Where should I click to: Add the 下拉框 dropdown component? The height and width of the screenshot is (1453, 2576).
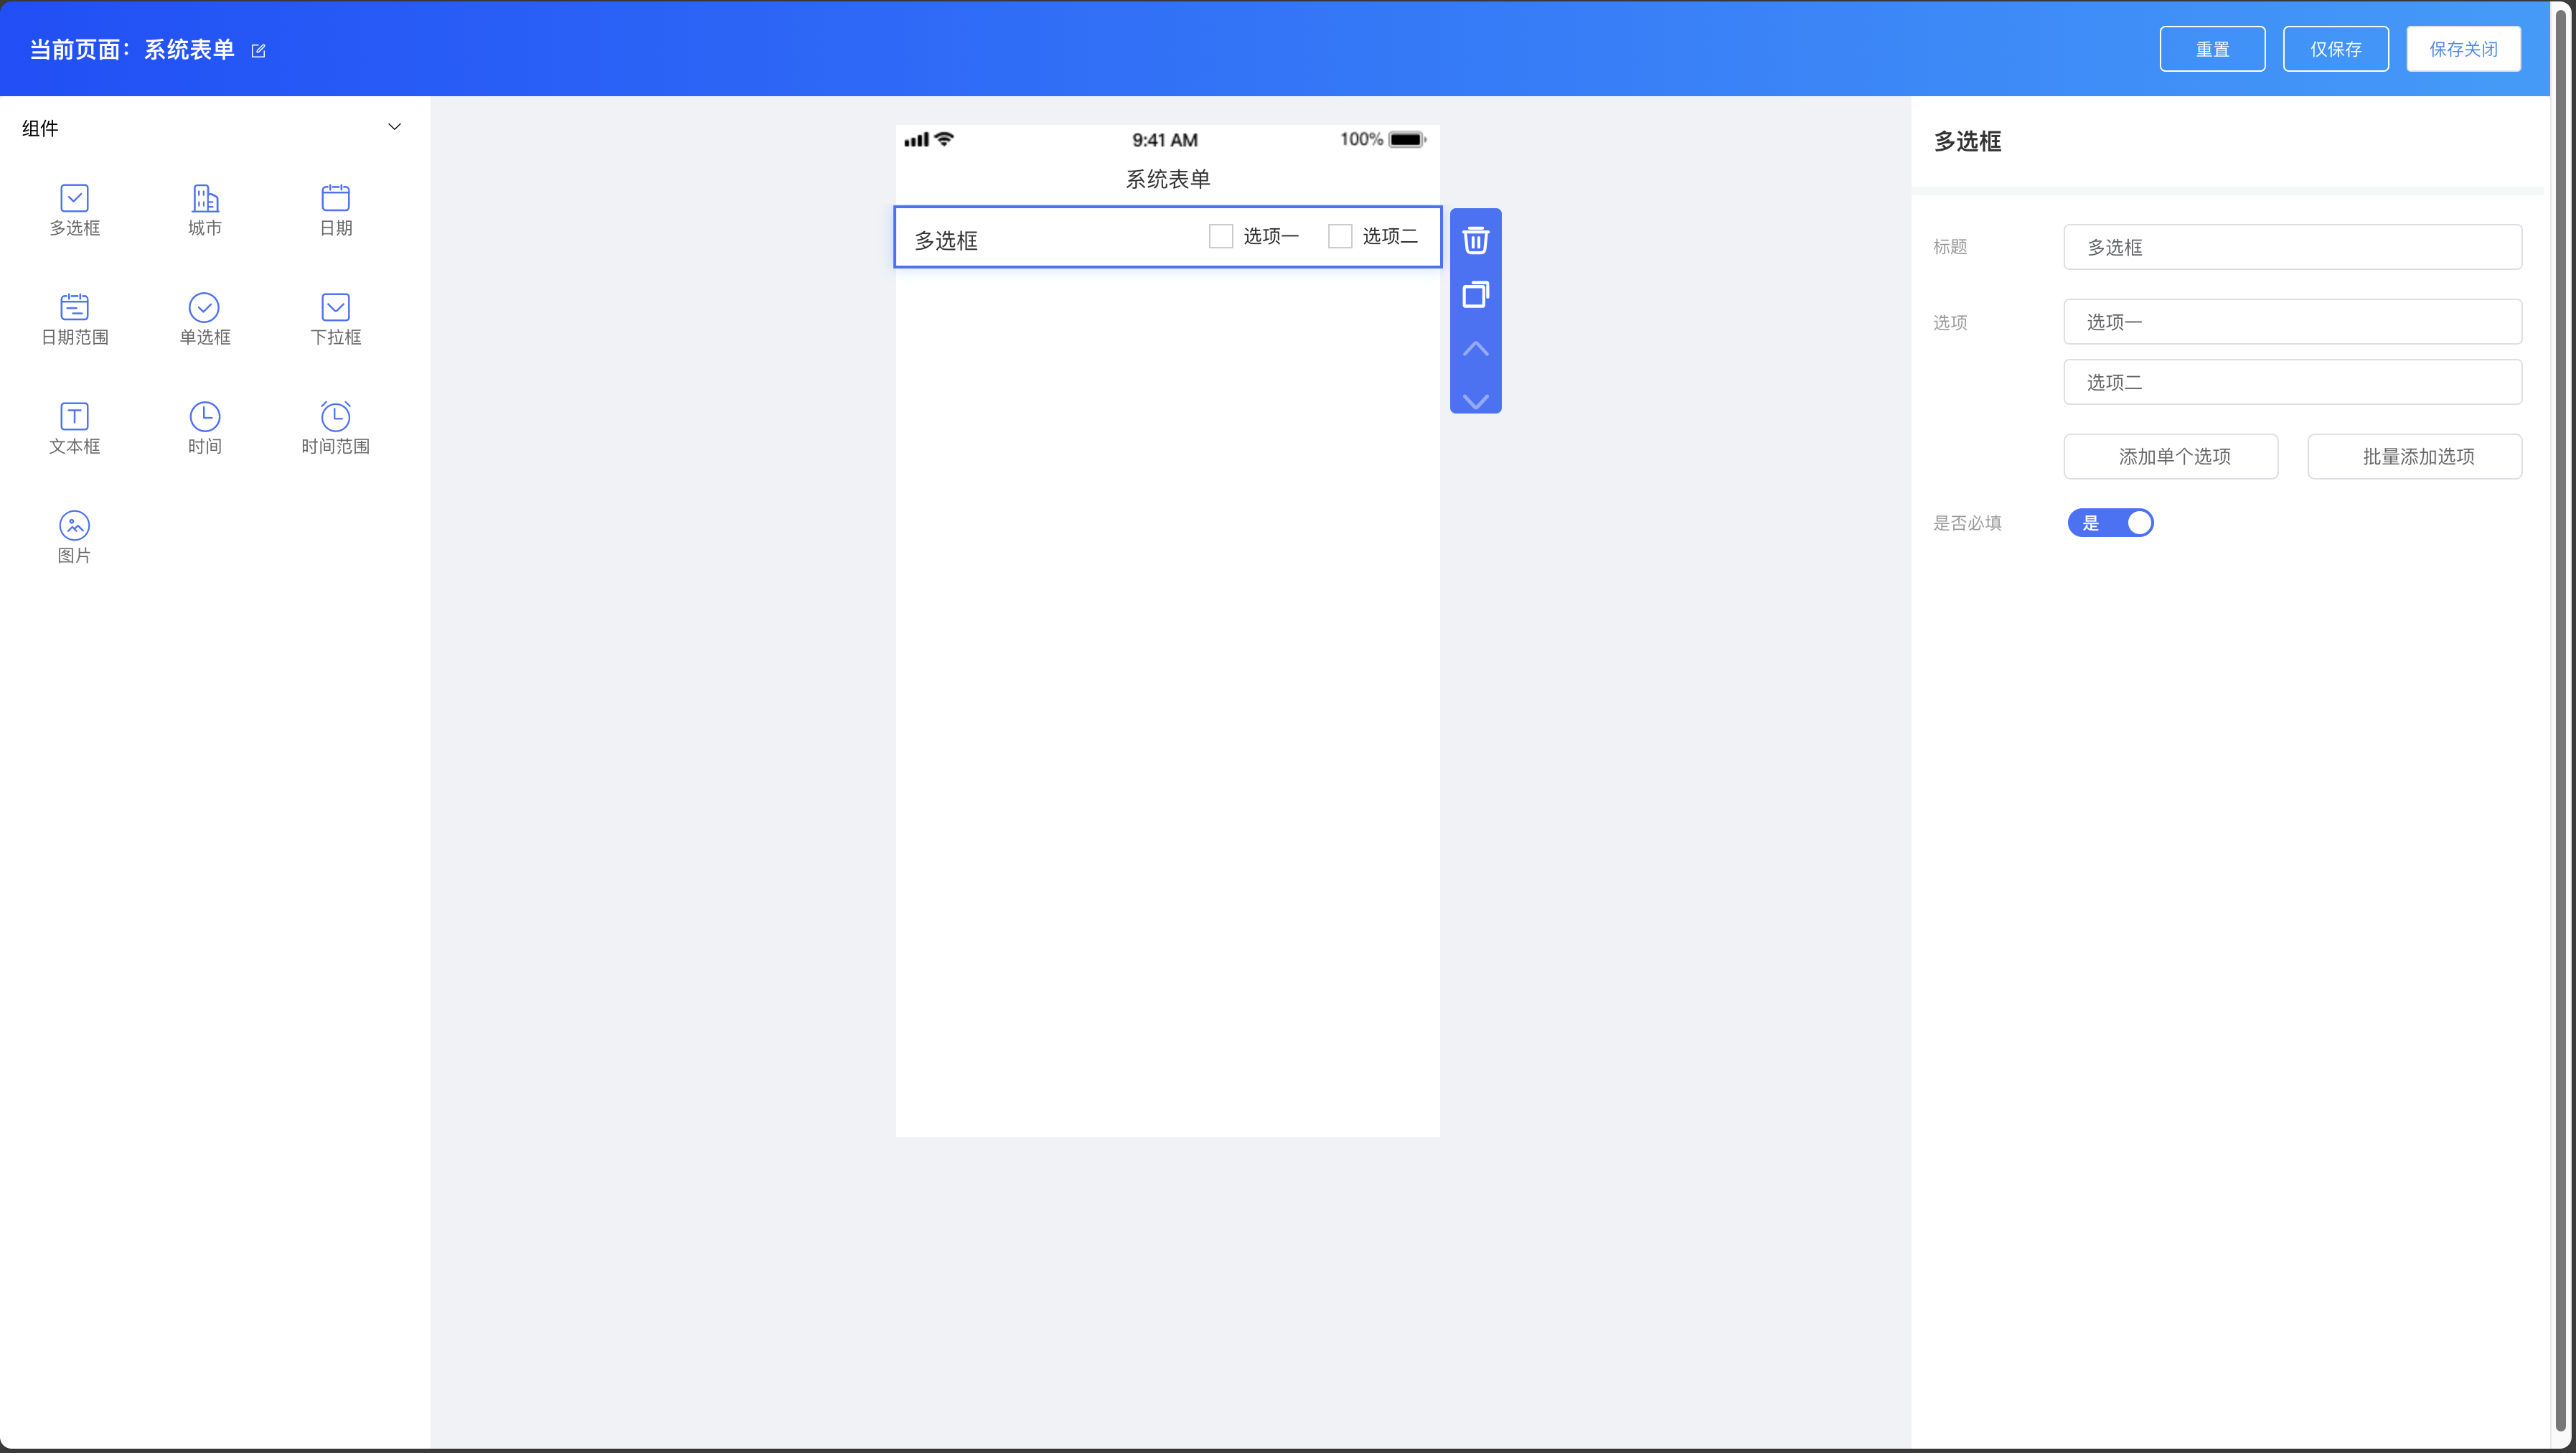coord(335,307)
